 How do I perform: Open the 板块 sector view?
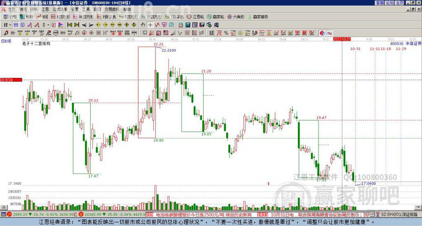pyautogui.click(x=27, y=16)
